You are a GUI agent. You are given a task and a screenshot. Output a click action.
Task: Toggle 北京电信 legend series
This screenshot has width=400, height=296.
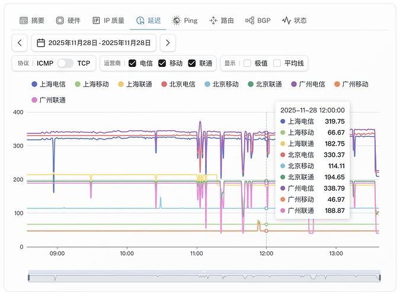[x=178, y=84]
